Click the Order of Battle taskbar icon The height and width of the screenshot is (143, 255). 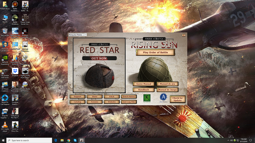click(x=82, y=140)
